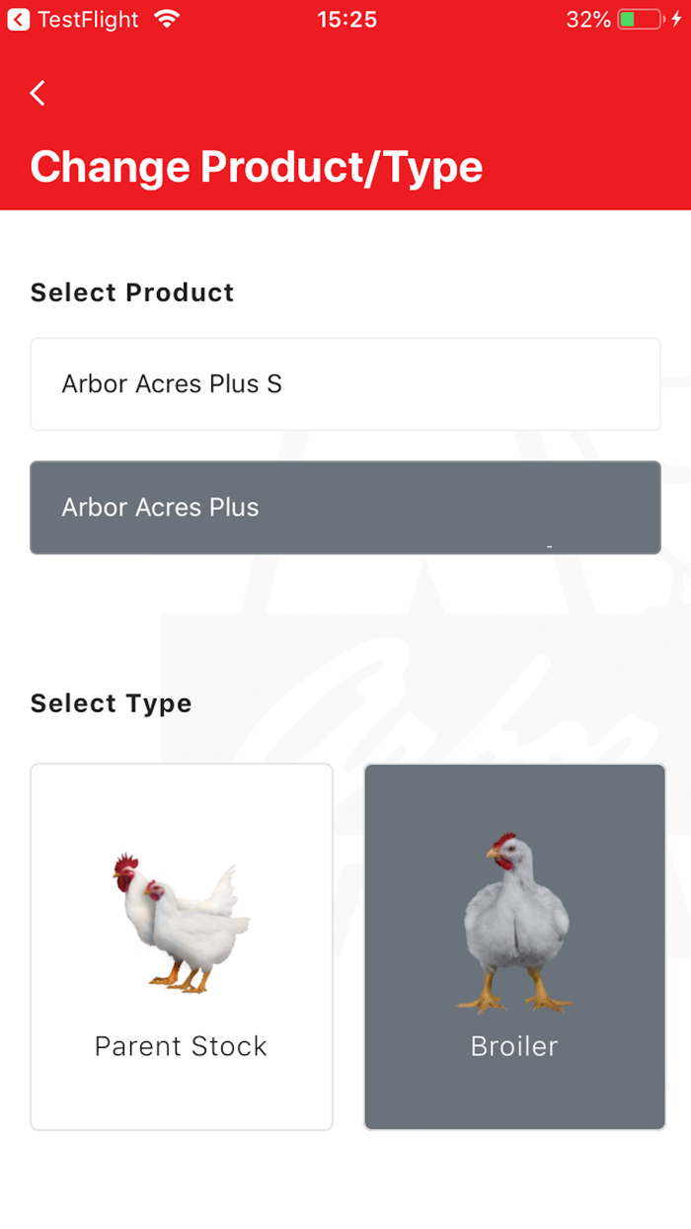Screen dimensions: 691x1229
Task: Tap the TestFlight back chevron icon
Action: [16, 19]
